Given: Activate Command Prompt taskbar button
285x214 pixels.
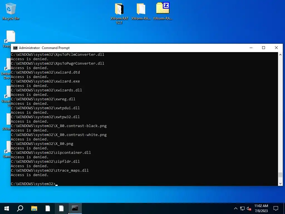Looking at the screenshot, I should pos(75,208).
